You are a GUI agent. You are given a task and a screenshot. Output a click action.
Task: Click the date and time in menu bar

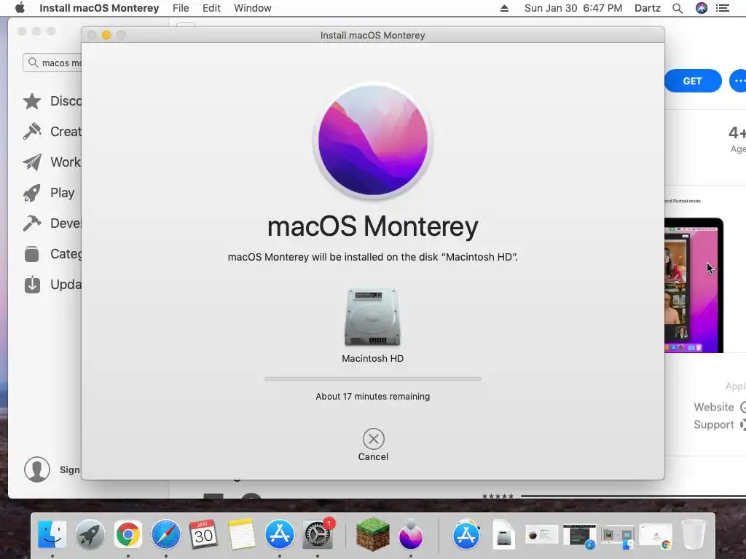(x=573, y=8)
